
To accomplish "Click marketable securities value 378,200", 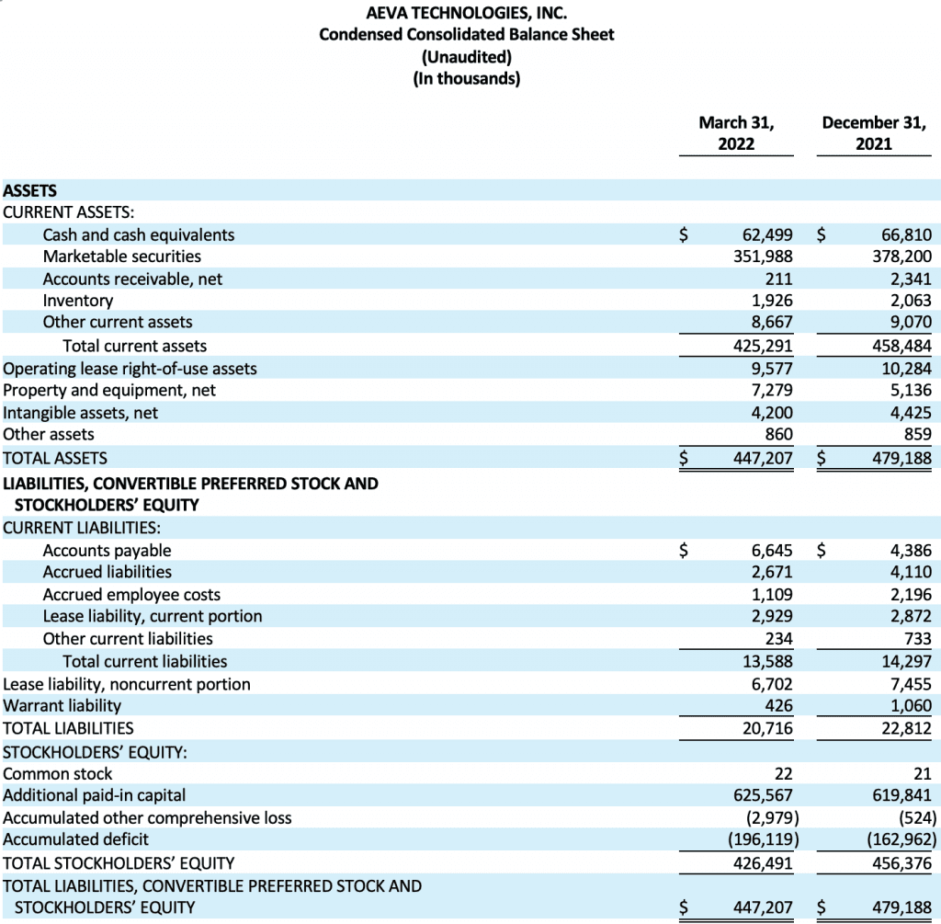I will click(x=902, y=257).
